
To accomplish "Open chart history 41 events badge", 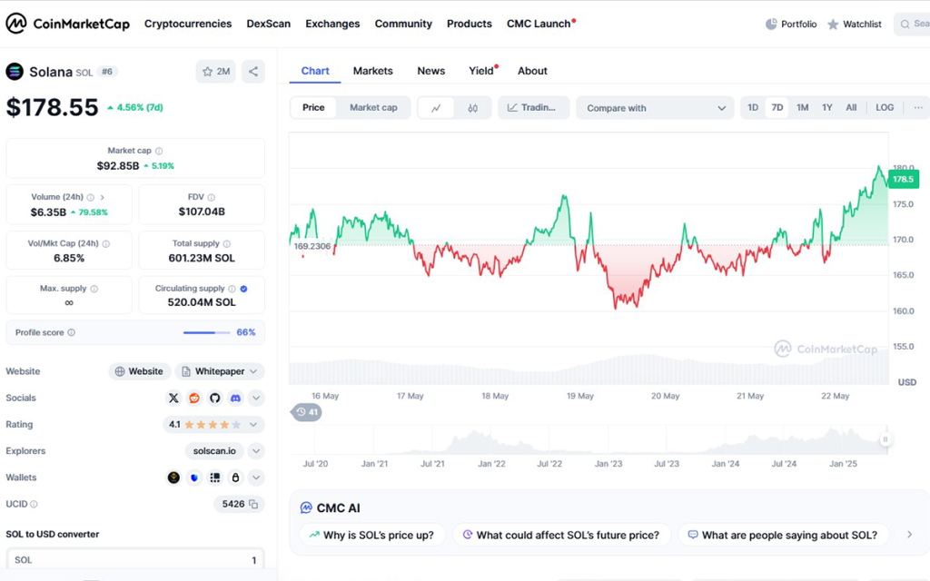I will [x=306, y=412].
